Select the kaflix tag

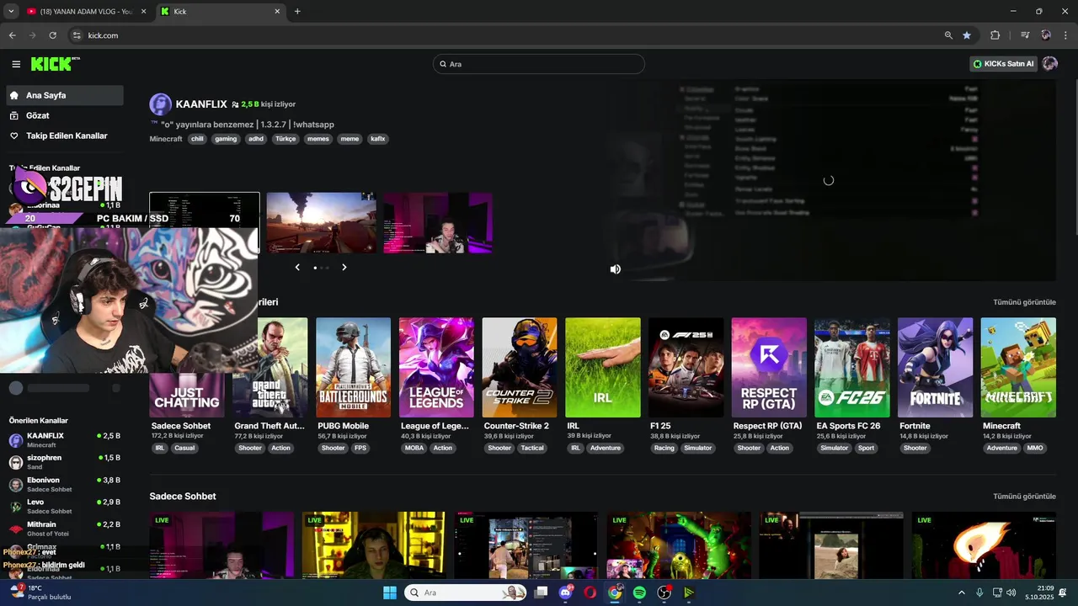[x=378, y=139]
